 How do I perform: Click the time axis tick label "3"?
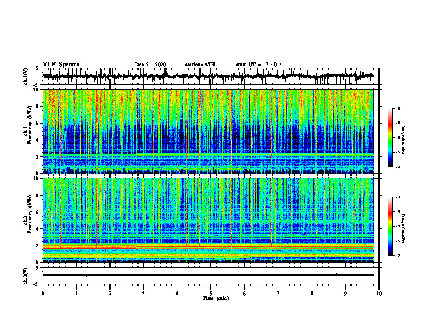143,294
